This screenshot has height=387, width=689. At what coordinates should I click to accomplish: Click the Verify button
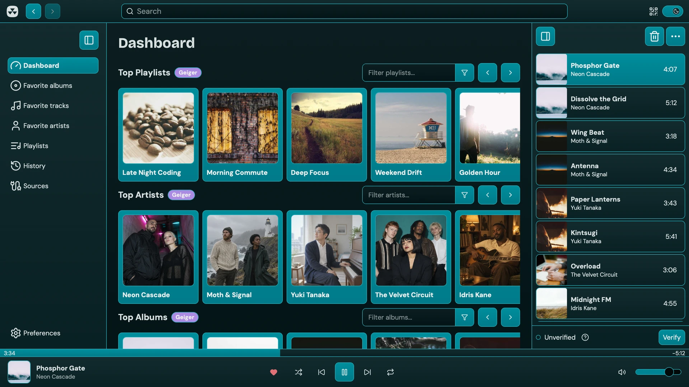click(671, 337)
